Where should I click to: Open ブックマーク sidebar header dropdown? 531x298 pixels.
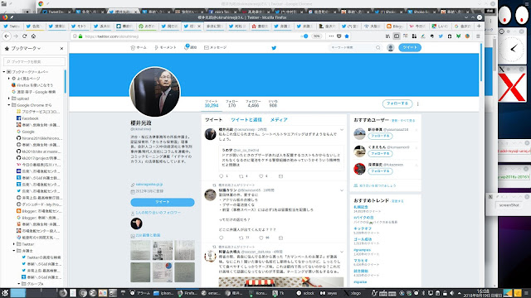tap(26, 48)
